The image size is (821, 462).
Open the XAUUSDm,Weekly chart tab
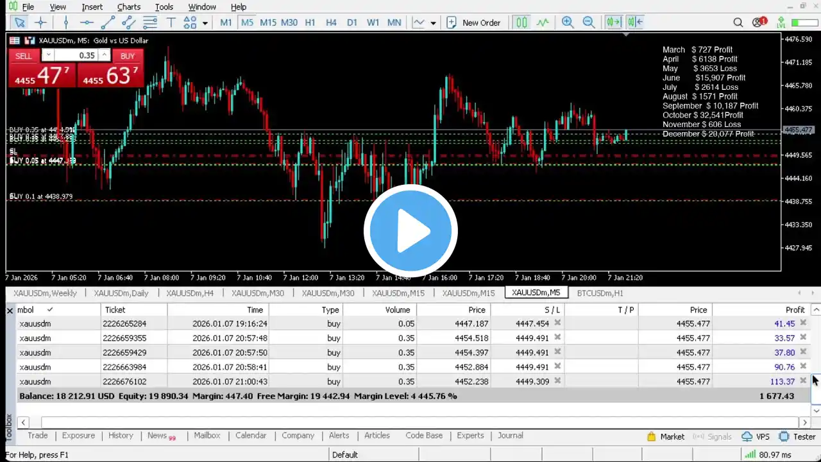tap(45, 293)
